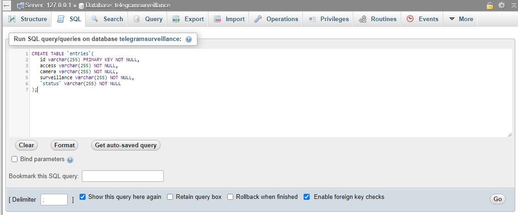Click the resize handle of the SQL editor
Image resolution: width=518 pixels, height=215 pixels.
click(509, 134)
